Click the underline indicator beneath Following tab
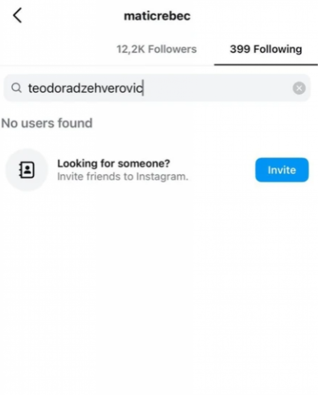The width and height of the screenshot is (318, 395). pos(266,65)
